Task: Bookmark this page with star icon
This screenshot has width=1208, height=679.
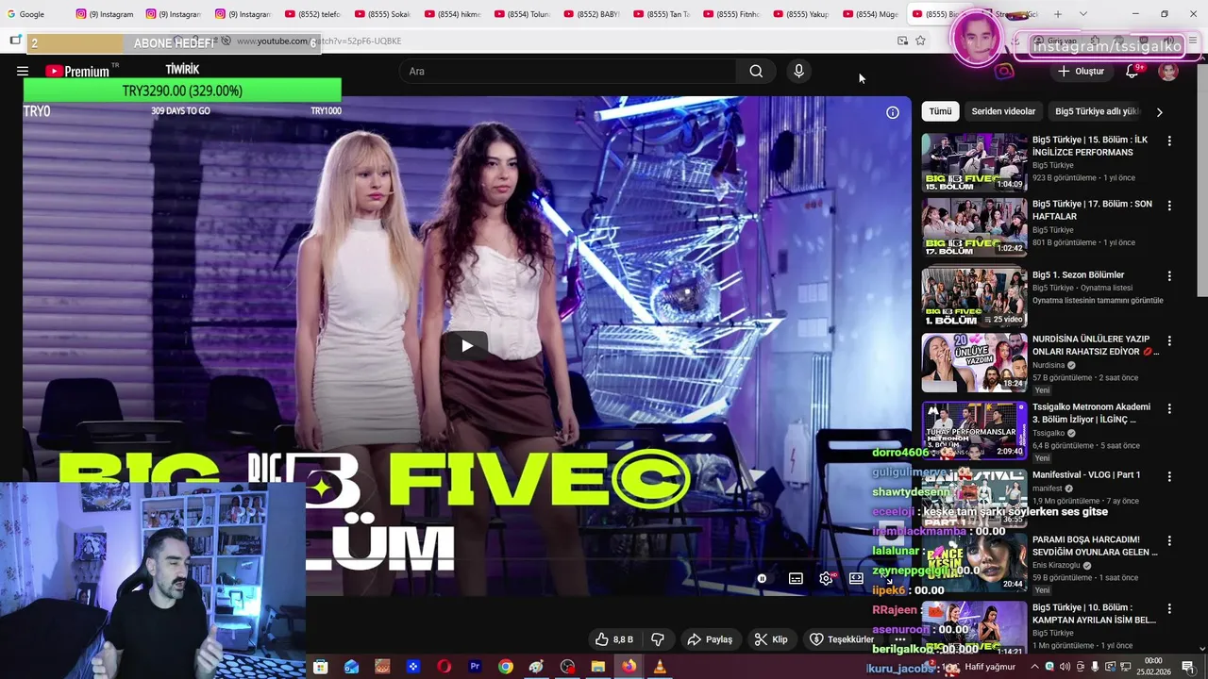Action: click(920, 41)
